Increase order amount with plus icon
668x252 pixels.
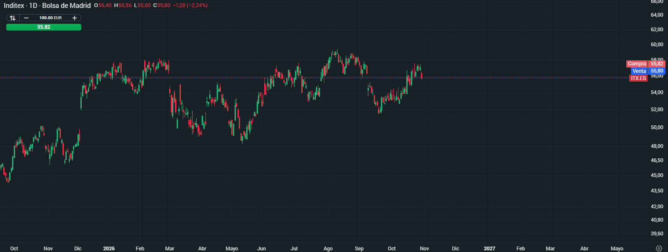coord(75,18)
